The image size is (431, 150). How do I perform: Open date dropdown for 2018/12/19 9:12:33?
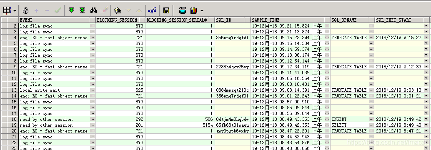click(x=426, y=67)
